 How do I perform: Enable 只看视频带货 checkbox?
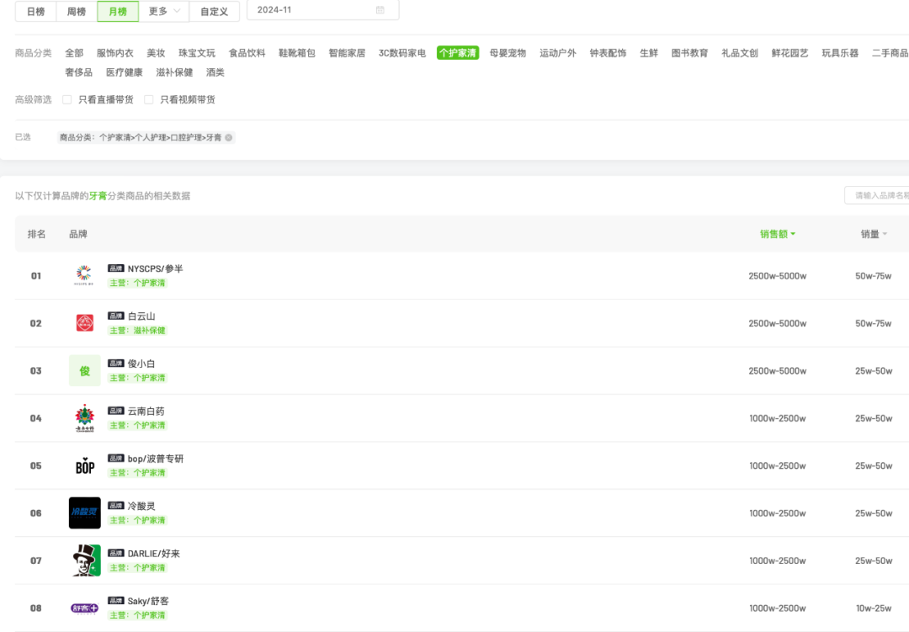point(149,100)
